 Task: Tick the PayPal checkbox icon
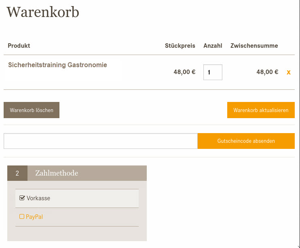(x=22, y=217)
